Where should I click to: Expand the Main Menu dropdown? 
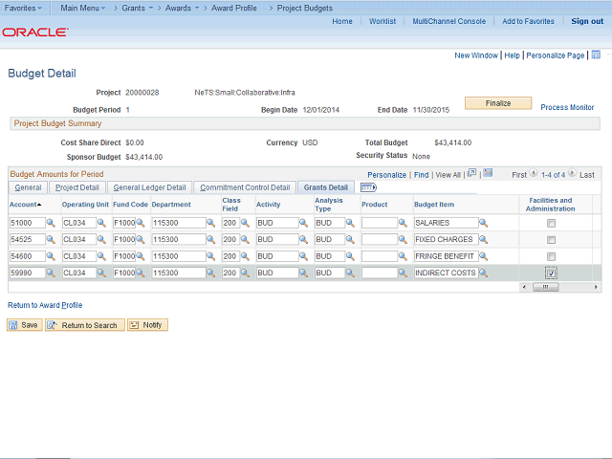(x=83, y=8)
